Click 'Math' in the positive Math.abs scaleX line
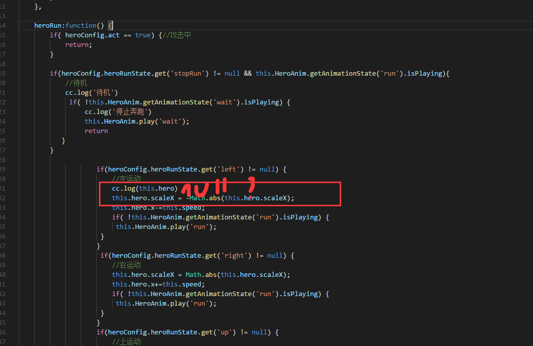Viewport: 533px width, 346px height. [x=193, y=274]
